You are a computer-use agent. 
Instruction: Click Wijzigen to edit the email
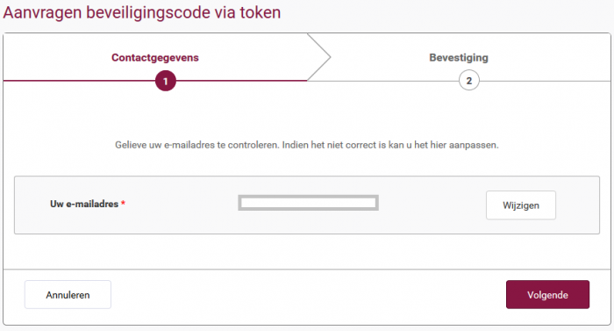[x=521, y=205]
